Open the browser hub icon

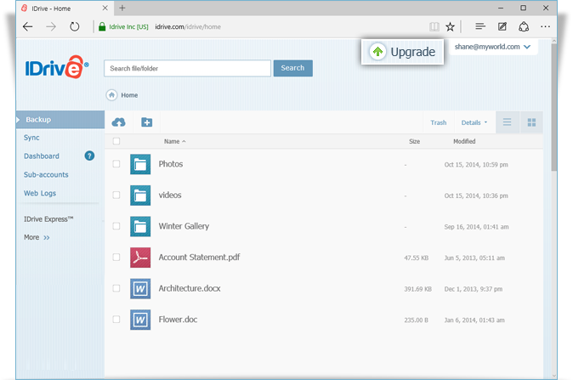tap(480, 26)
